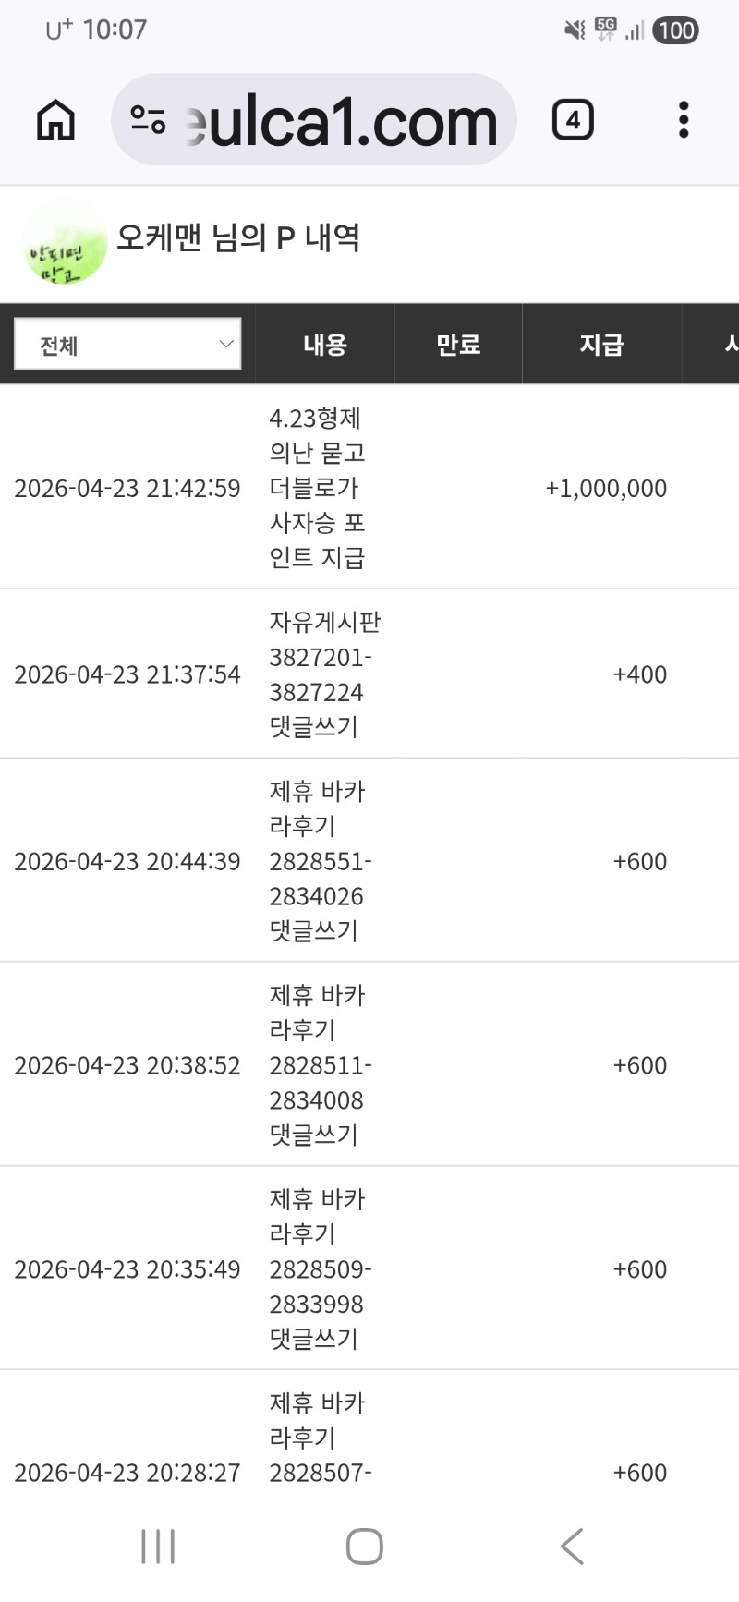Open the 제휴 바카라후기 2828511 entry
739x1602 pixels.
(319, 1065)
